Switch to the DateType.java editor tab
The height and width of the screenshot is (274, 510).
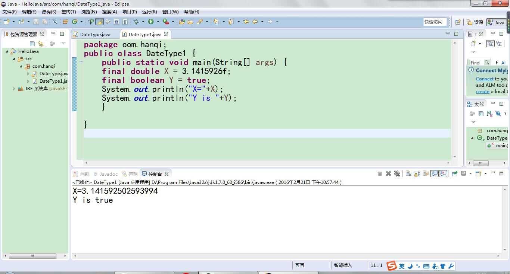tap(95, 34)
